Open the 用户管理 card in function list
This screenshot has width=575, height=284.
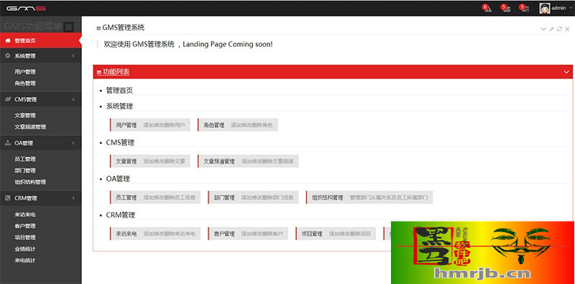tap(150, 125)
